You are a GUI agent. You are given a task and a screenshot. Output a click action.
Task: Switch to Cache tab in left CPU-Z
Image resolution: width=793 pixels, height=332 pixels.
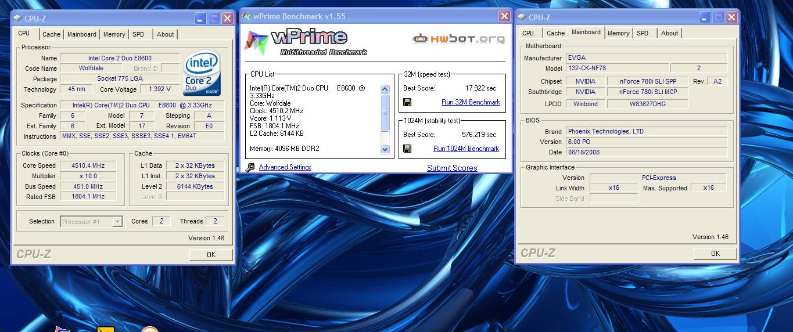[51, 34]
